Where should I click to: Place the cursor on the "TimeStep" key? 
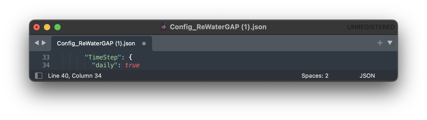point(103,57)
